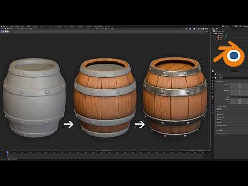Open the Edit menu
This screenshot has width=248, height=186.
click(7, 26)
